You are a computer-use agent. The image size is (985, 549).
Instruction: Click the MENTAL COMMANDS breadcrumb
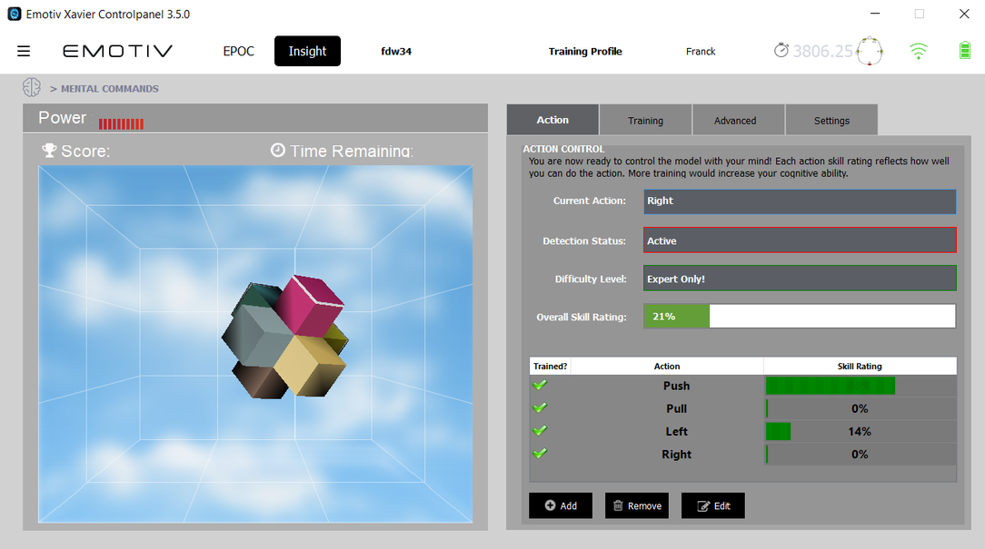click(x=109, y=88)
